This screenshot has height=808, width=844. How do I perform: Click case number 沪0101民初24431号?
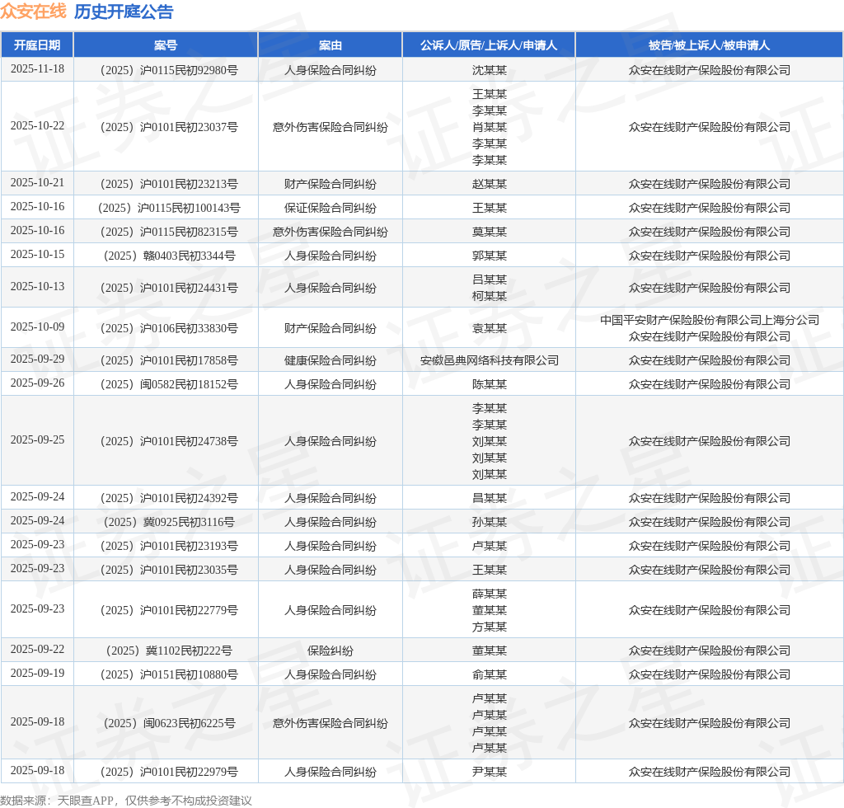tap(169, 288)
